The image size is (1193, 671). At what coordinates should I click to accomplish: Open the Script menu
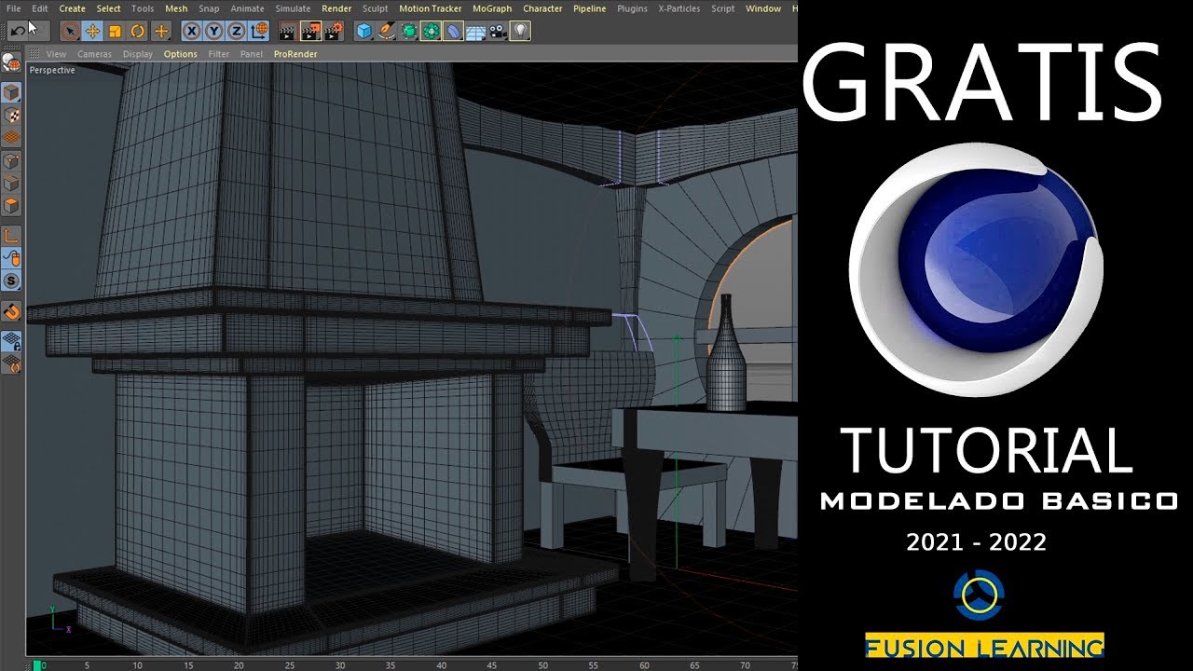[722, 8]
